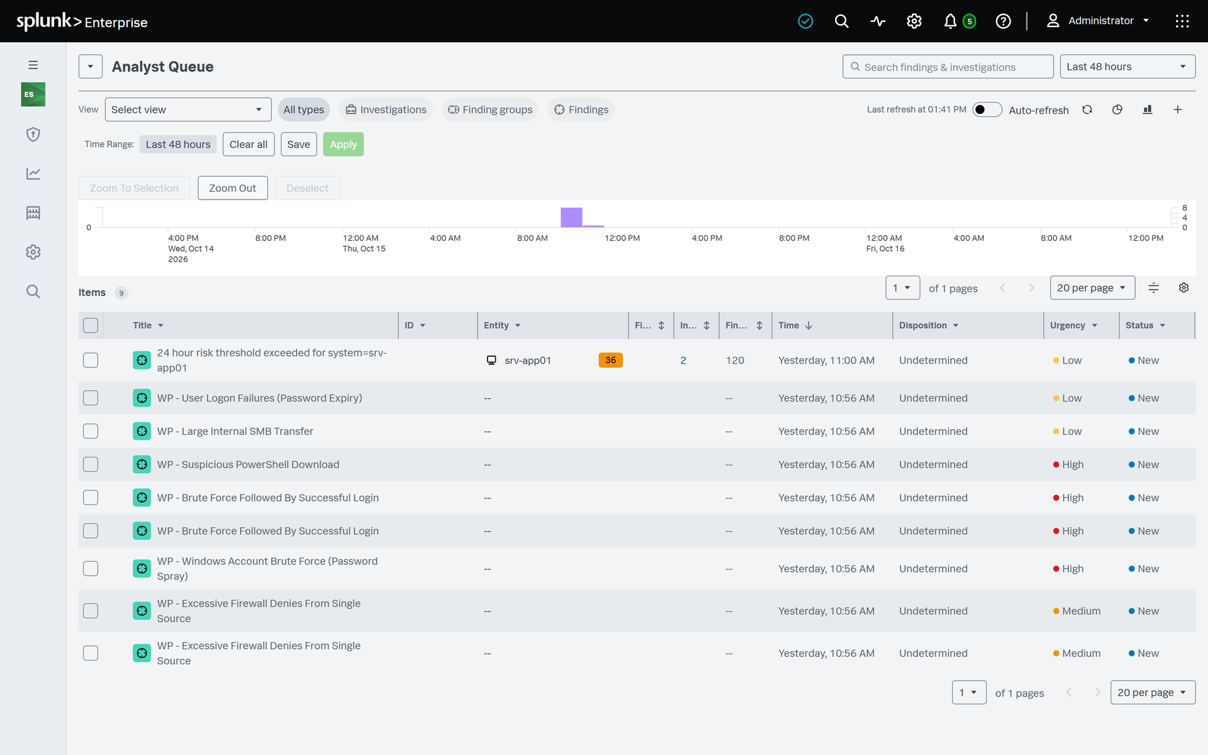The width and height of the screenshot is (1208, 755).
Task: Open the help question mark icon
Action: pyautogui.click(x=1003, y=21)
